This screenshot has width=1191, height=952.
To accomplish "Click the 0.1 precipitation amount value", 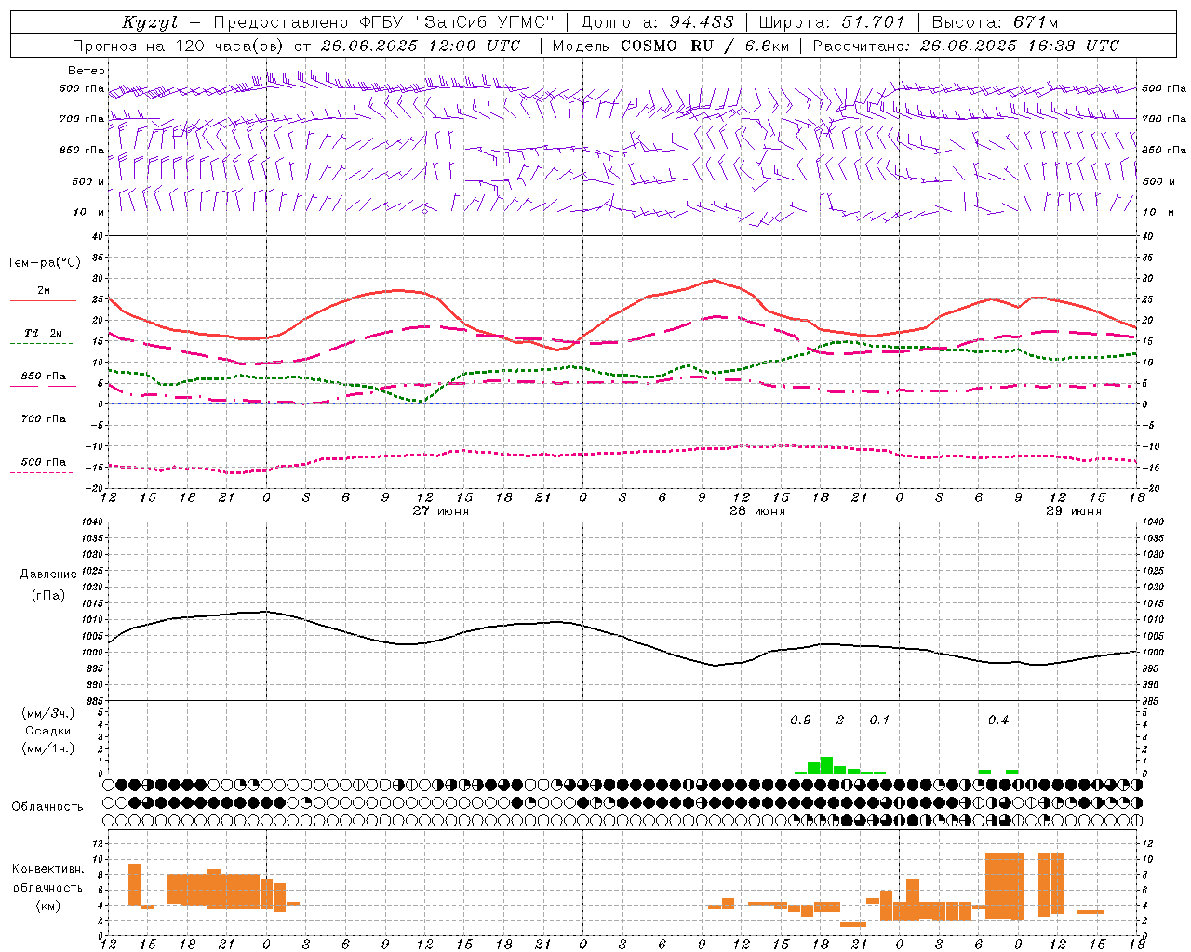I will coord(879,721).
